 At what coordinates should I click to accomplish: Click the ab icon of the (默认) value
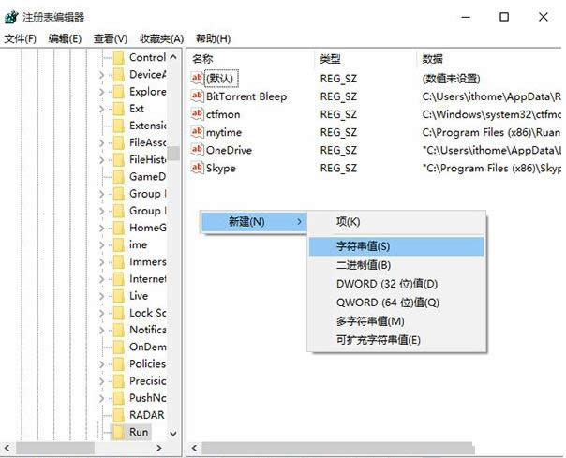click(x=197, y=78)
